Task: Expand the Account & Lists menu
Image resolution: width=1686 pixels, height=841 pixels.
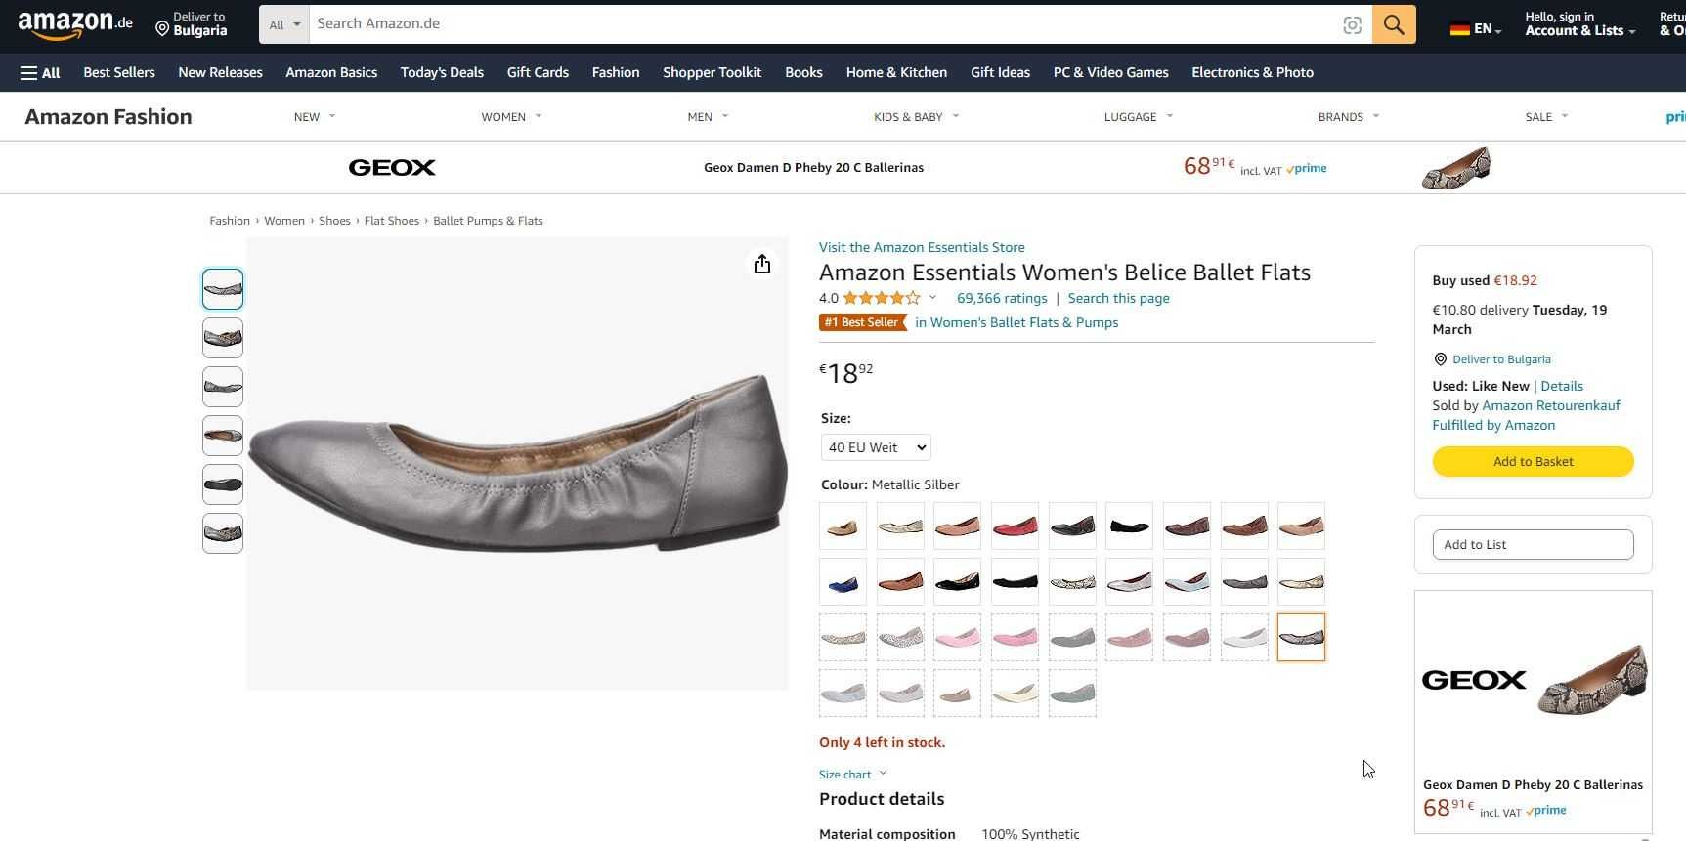Action: point(1580,24)
